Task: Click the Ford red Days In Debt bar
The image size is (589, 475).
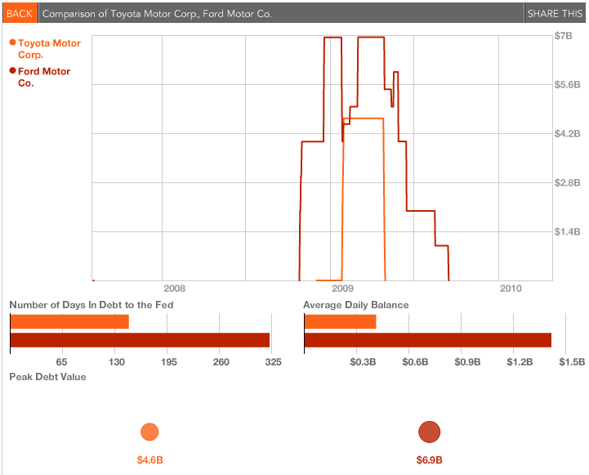Action: pyautogui.click(x=140, y=340)
